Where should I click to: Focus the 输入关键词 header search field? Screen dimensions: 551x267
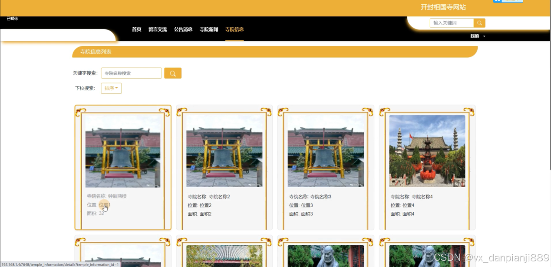coord(452,23)
